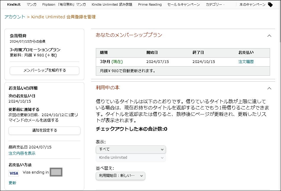Open the カテゴリー menu dropdown
281x191 pixels.
(x=215, y=4)
